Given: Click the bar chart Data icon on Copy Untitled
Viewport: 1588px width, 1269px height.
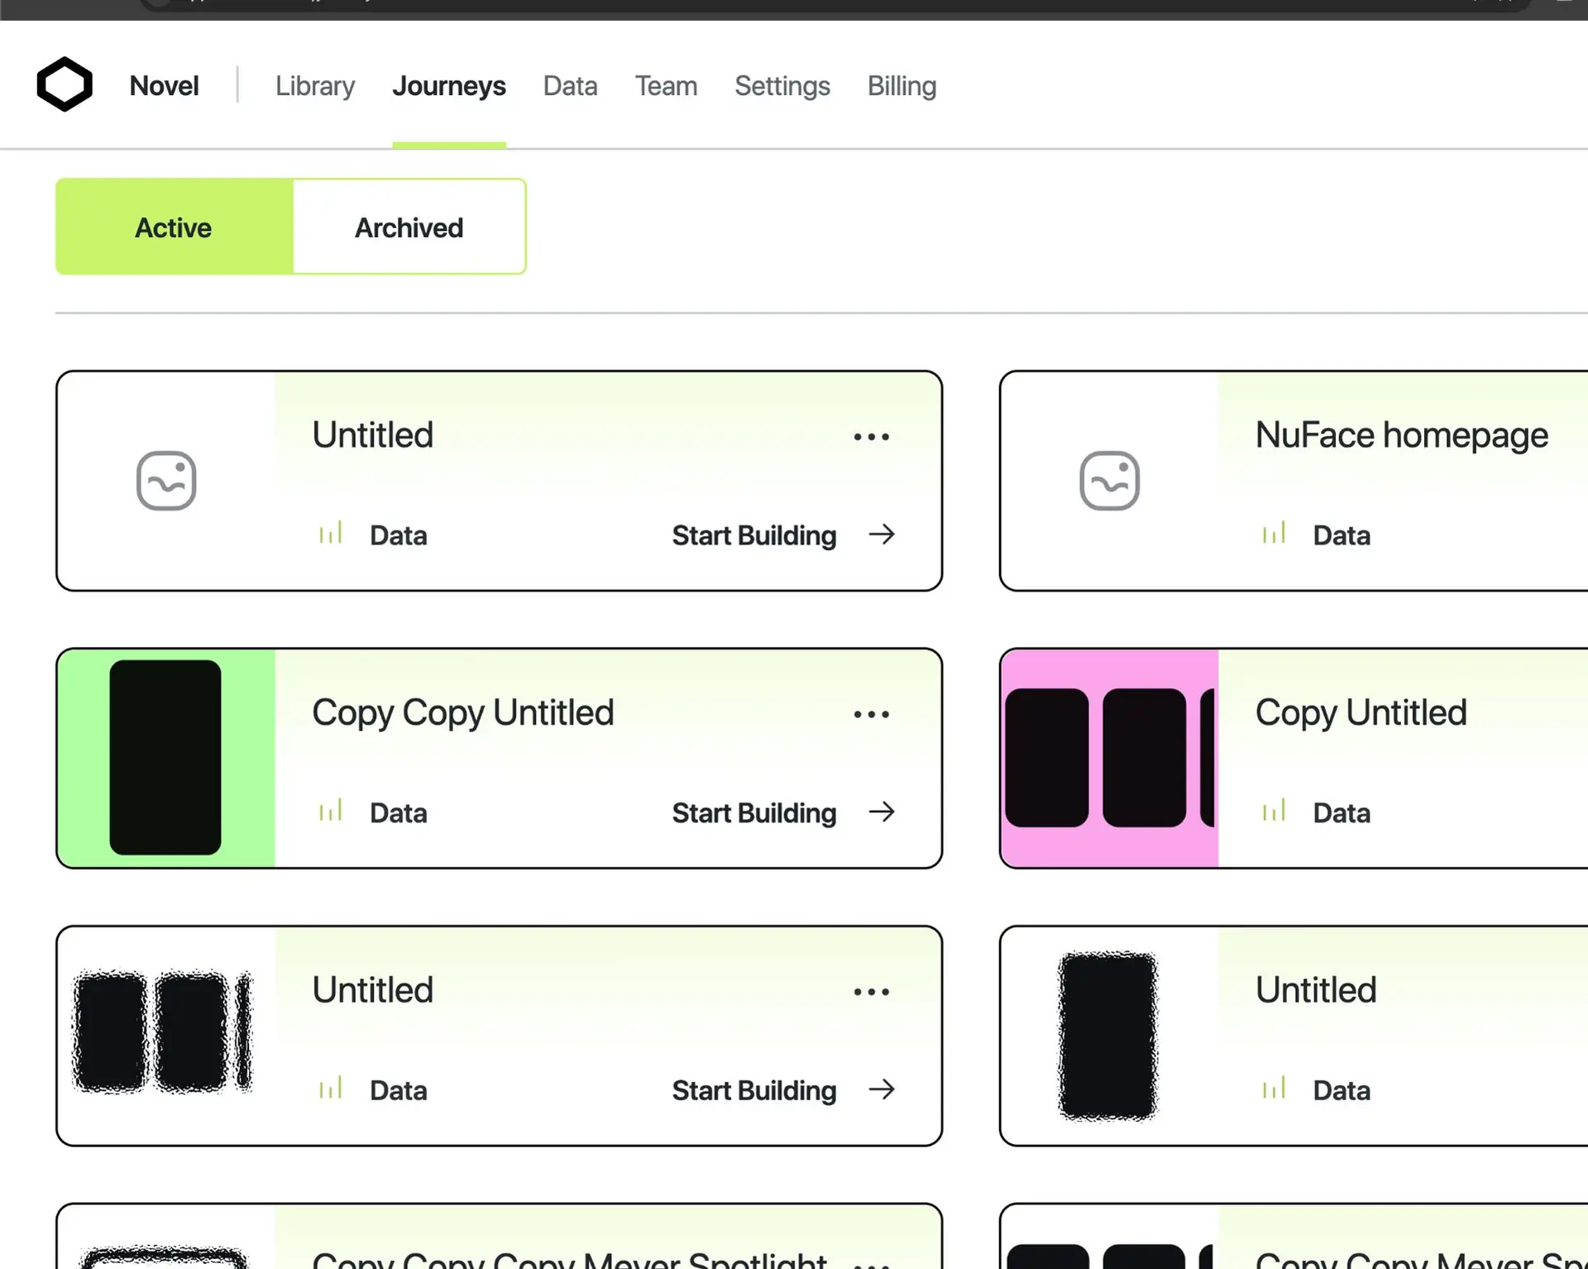Looking at the screenshot, I should pos(1275,811).
